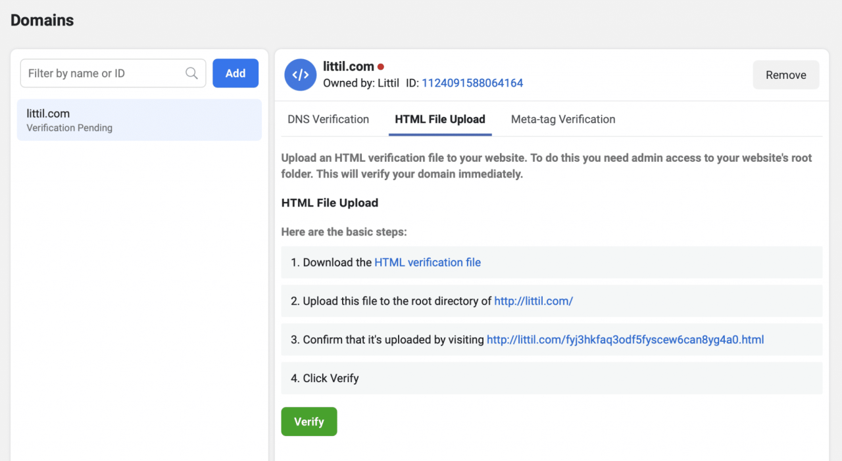The width and height of the screenshot is (842, 461).
Task: Click the step 4 Click Verify row
Action: click(x=551, y=378)
